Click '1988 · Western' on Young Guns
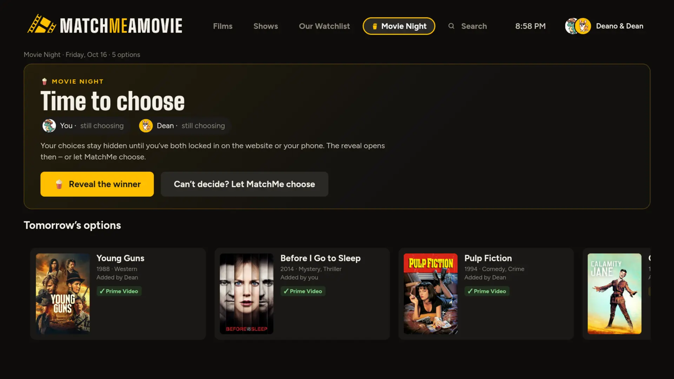674x379 pixels. coord(117,269)
